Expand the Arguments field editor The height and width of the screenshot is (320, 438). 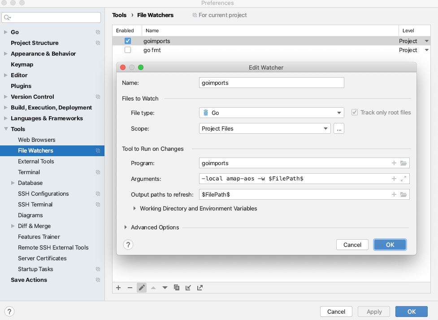click(x=403, y=179)
